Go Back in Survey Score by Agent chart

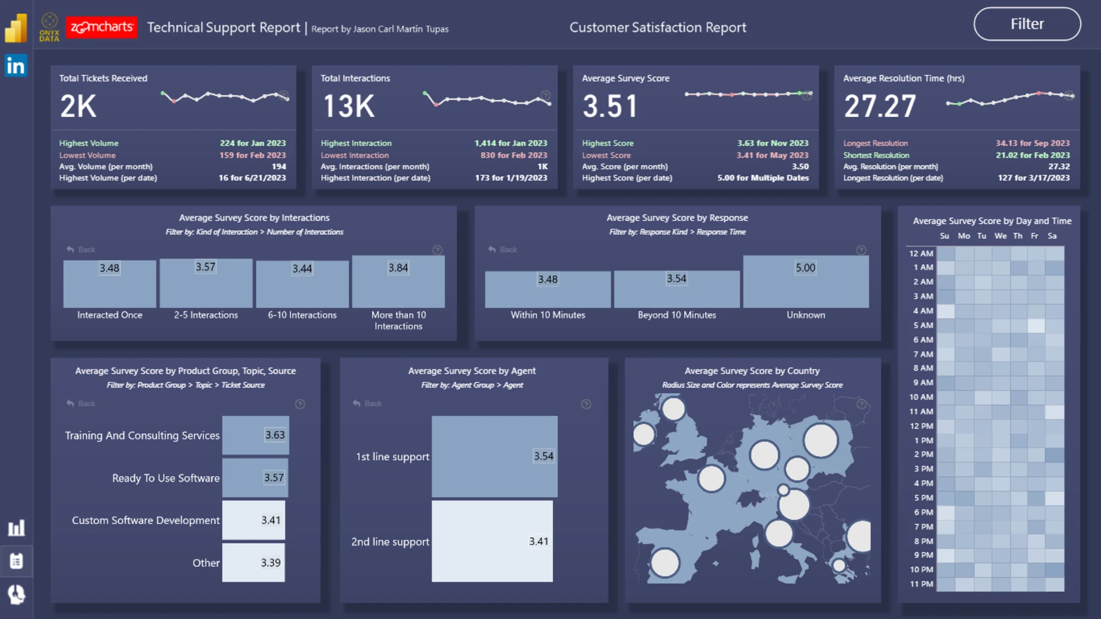(367, 403)
